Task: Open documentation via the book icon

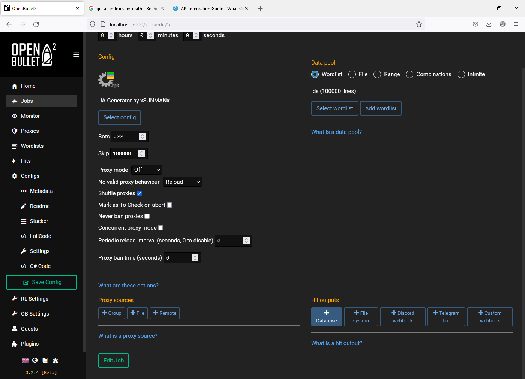Action: (x=45, y=360)
